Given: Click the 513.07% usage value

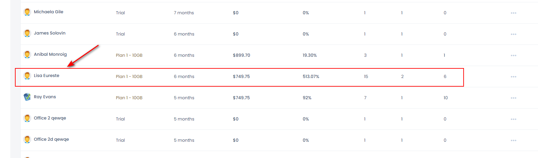Looking at the screenshot, I should pos(311,76).
